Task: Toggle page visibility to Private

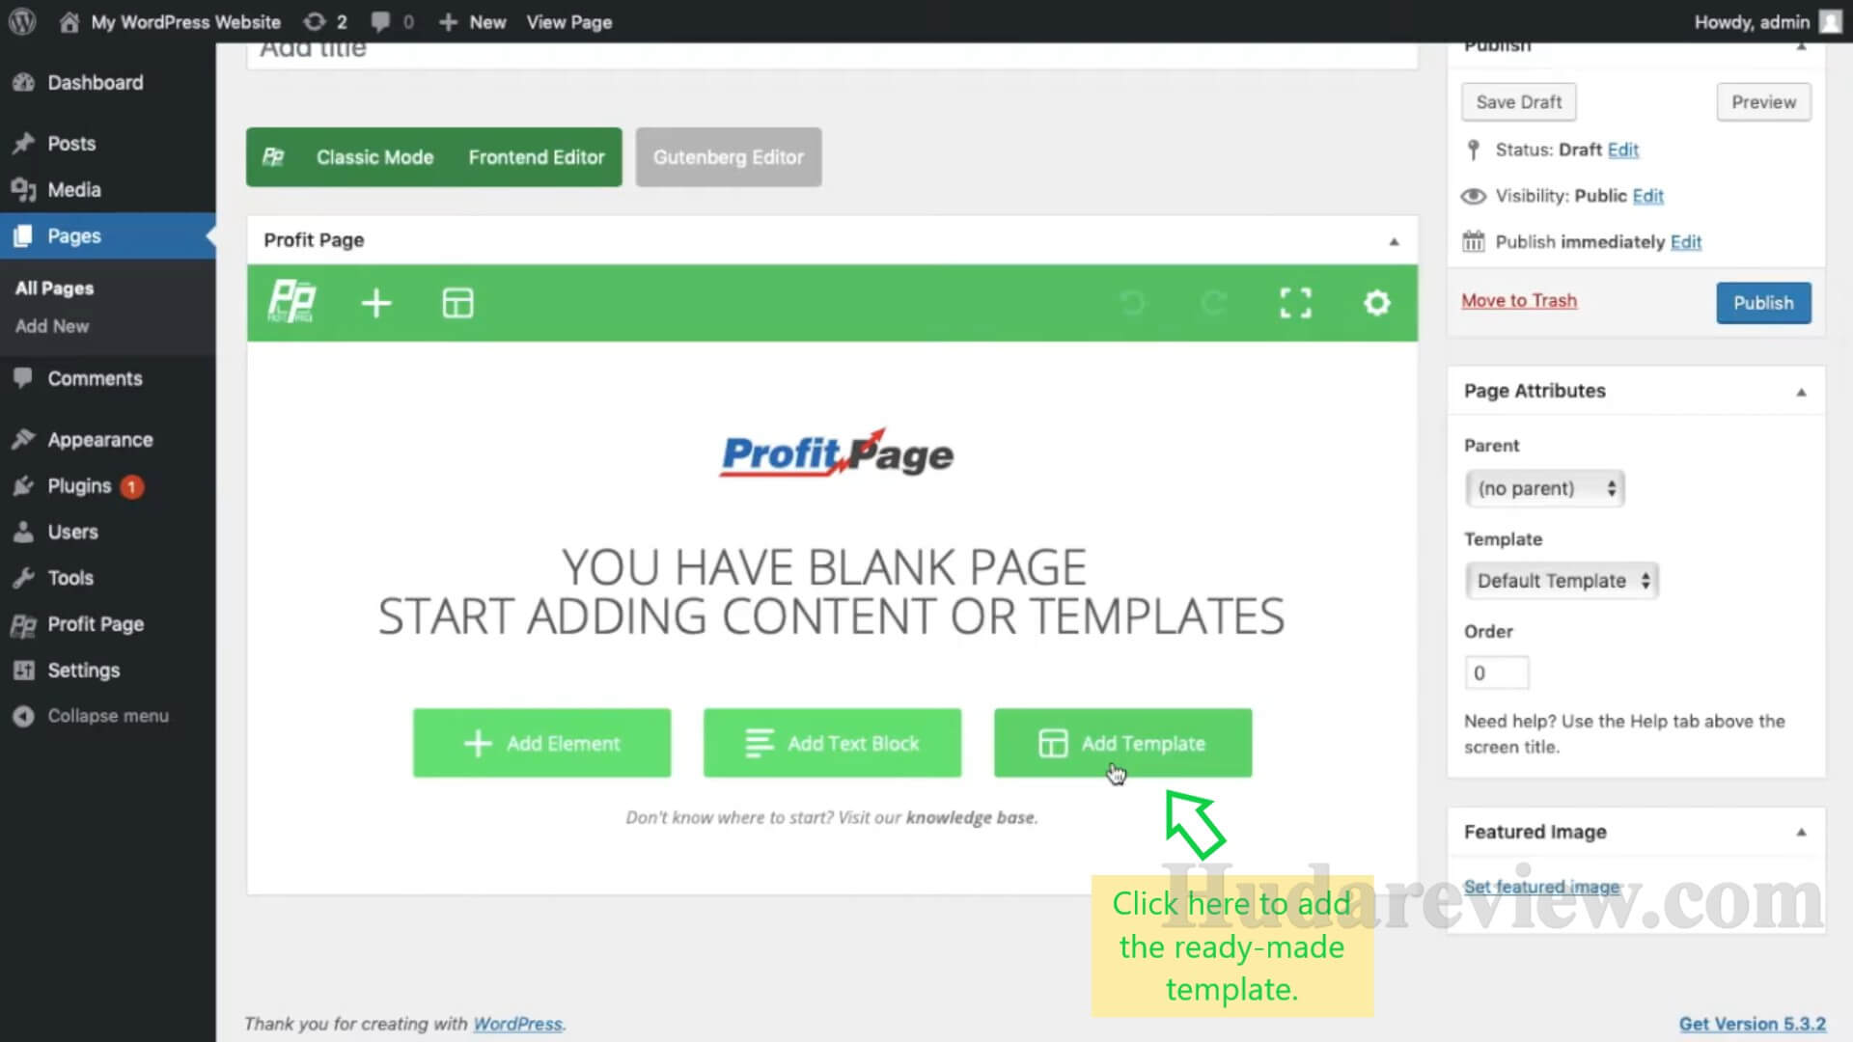Action: [1648, 195]
